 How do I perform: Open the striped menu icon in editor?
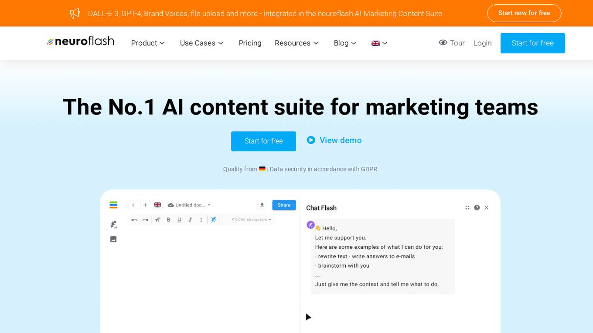113,205
